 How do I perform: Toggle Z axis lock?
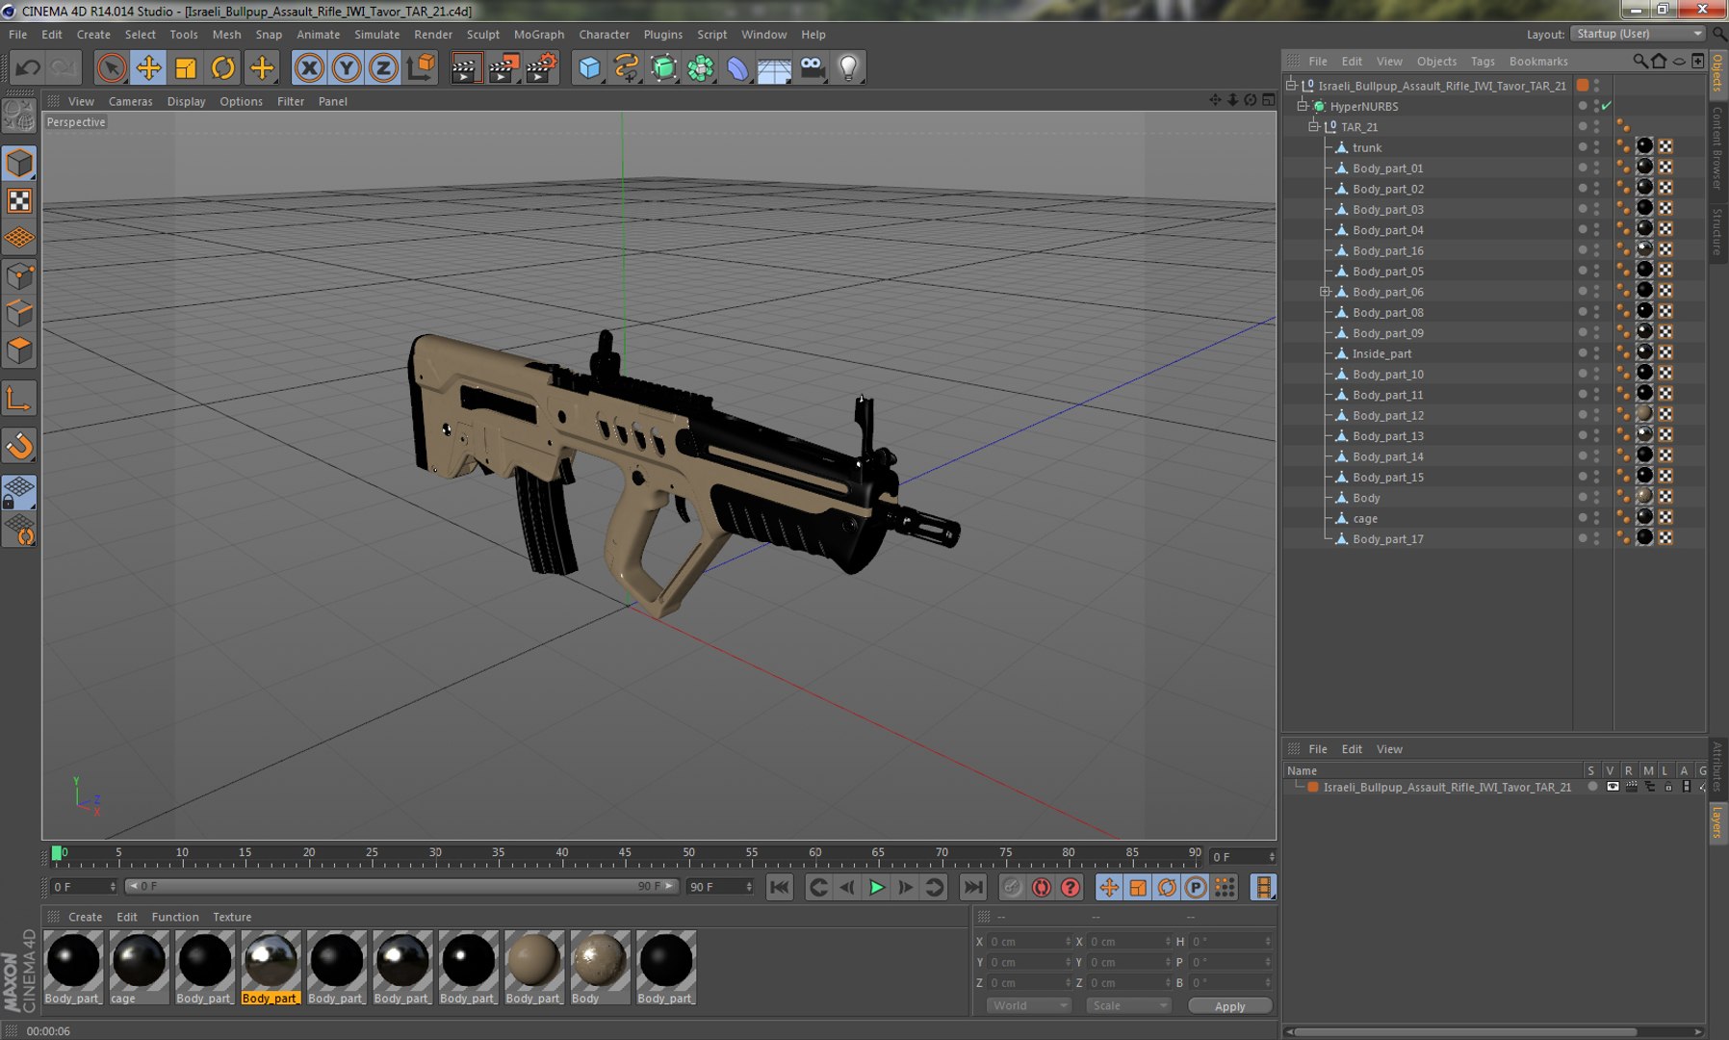tap(383, 67)
